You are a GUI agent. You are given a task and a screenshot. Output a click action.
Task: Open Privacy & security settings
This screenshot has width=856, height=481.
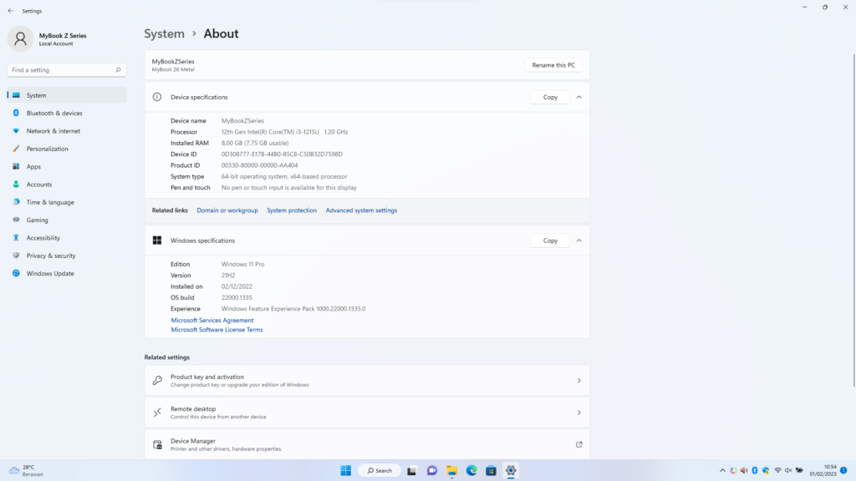coord(67,256)
